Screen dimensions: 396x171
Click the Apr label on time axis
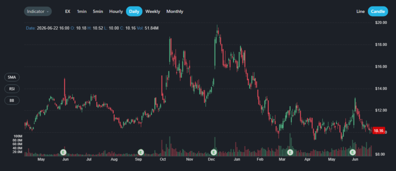[x=307, y=160]
